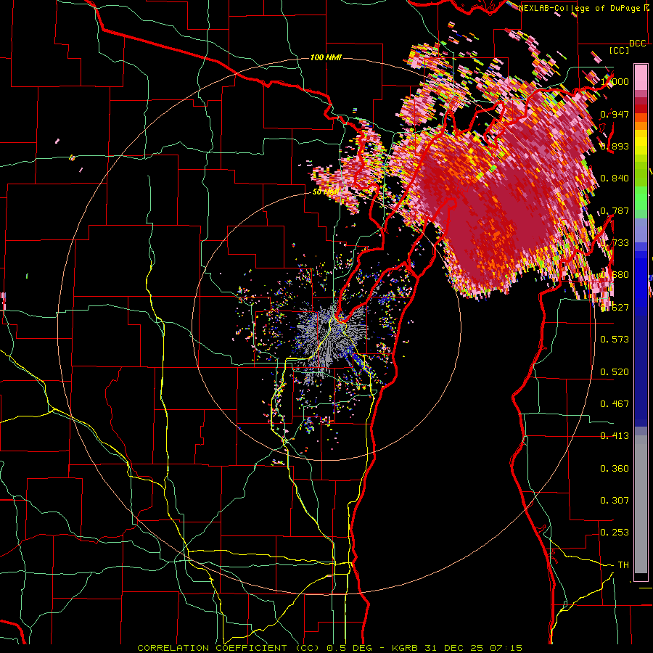Image resolution: width=653 pixels, height=653 pixels.
Task: Click the 1.000 legend value
Action: tap(615, 81)
